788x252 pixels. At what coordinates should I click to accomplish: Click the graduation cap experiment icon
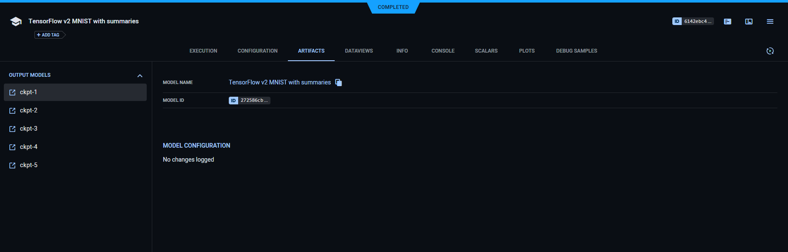pos(16,22)
